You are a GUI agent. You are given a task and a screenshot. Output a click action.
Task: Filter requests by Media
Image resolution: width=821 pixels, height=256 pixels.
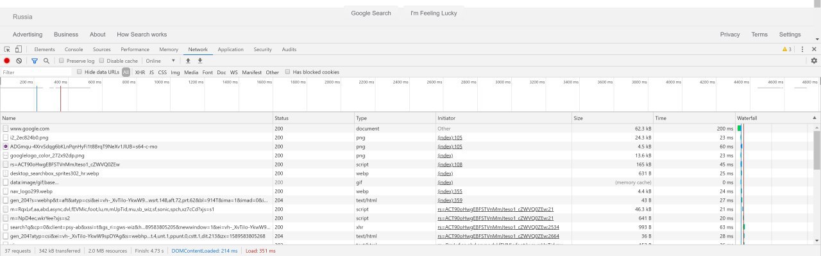coord(191,72)
